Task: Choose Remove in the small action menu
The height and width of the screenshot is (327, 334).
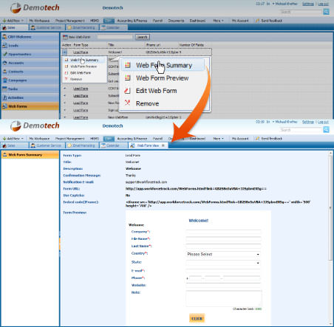Action: 76,79
